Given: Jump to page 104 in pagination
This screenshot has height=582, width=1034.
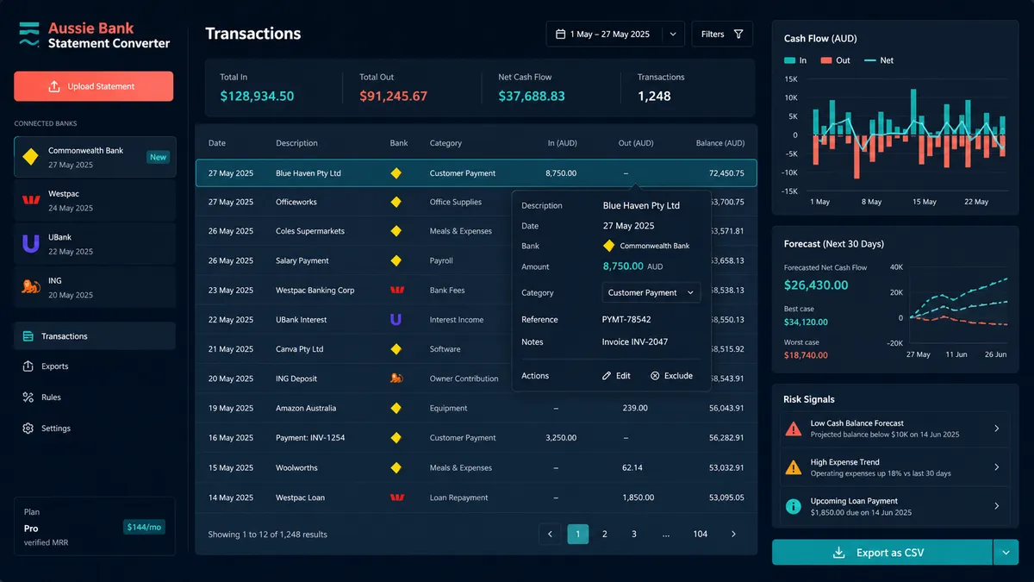Looking at the screenshot, I should (701, 535).
